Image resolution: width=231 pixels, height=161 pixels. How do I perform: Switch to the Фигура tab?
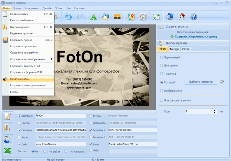174,49
